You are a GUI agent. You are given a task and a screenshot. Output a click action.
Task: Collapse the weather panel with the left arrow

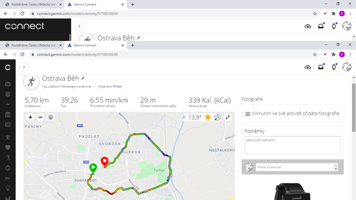click(184, 117)
